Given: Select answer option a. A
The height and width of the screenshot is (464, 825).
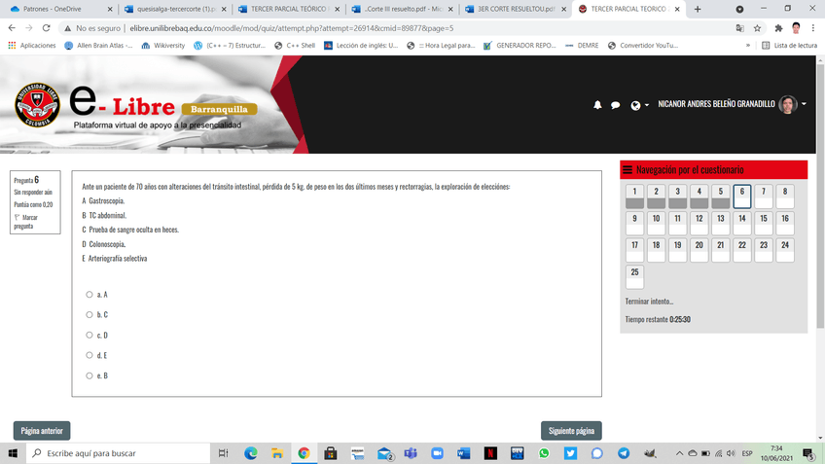Looking at the screenshot, I should click(x=89, y=295).
